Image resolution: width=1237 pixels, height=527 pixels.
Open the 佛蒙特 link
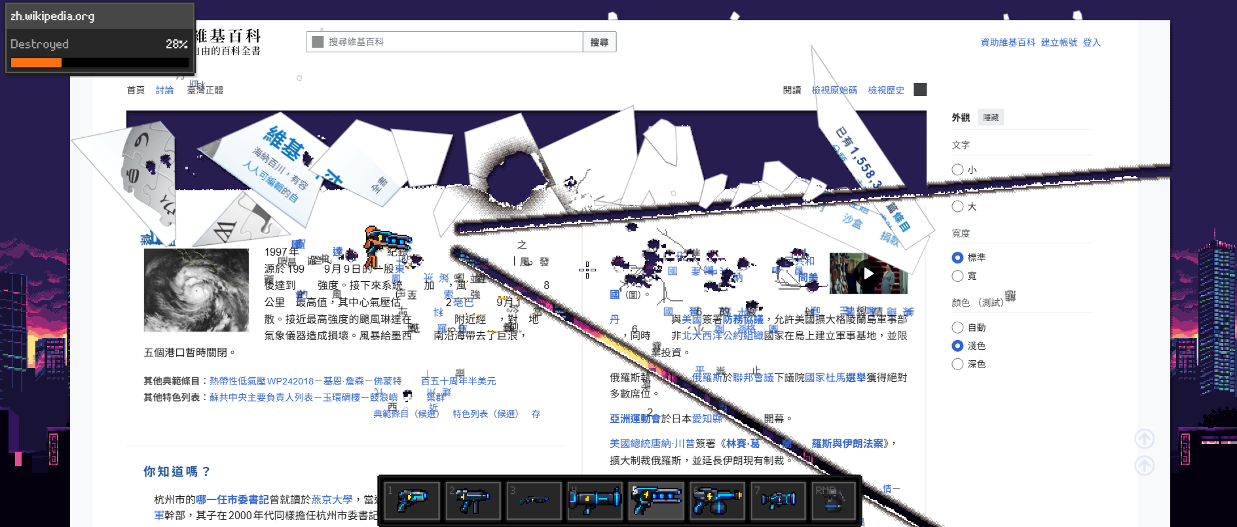(x=388, y=381)
